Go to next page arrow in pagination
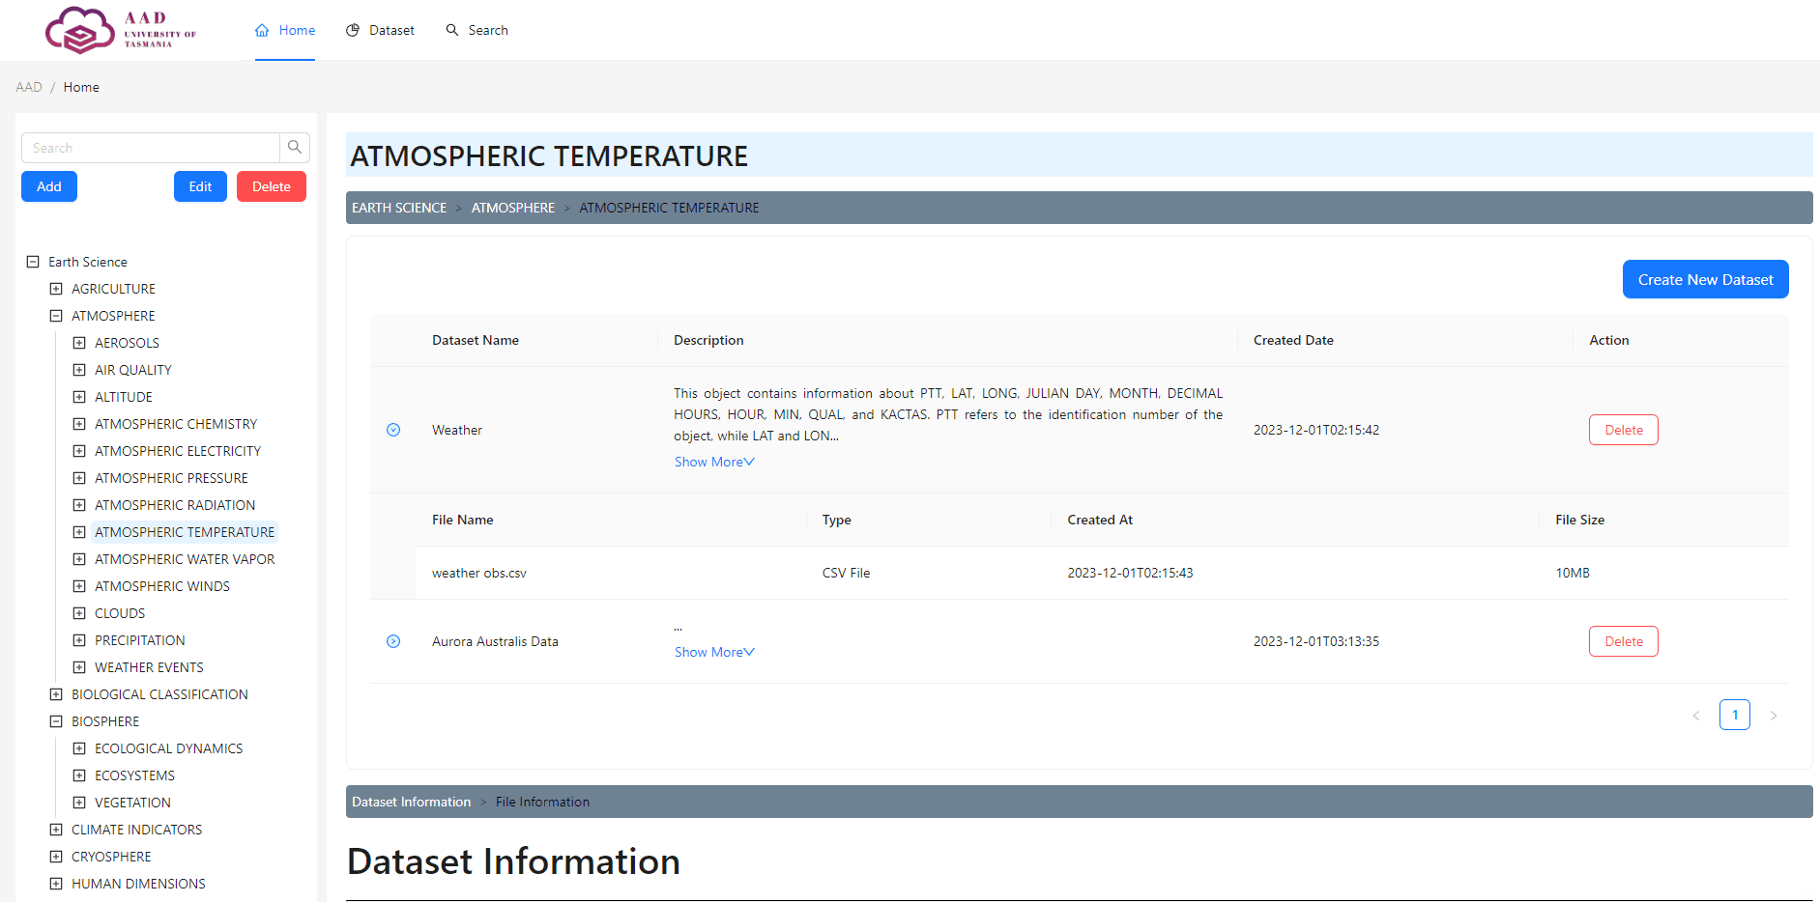The width and height of the screenshot is (1820, 902). point(1774,716)
